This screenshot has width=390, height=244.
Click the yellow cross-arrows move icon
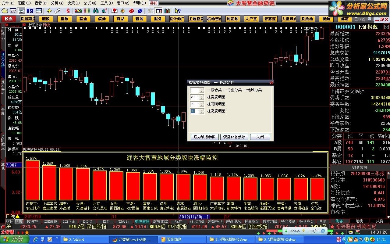click(49, 11)
